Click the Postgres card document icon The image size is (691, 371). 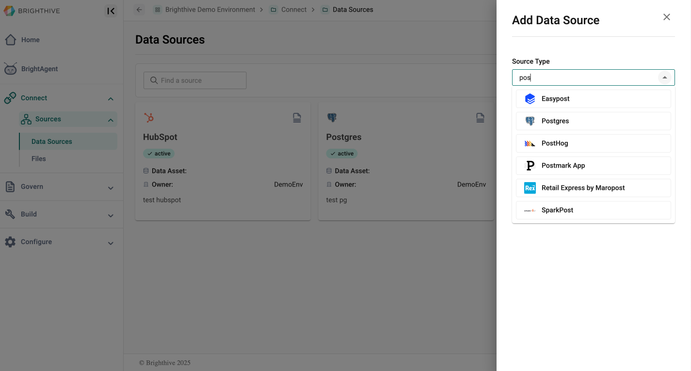(480, 118)
